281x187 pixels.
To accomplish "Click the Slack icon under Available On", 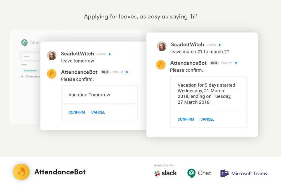I will [x=157, y=173].
